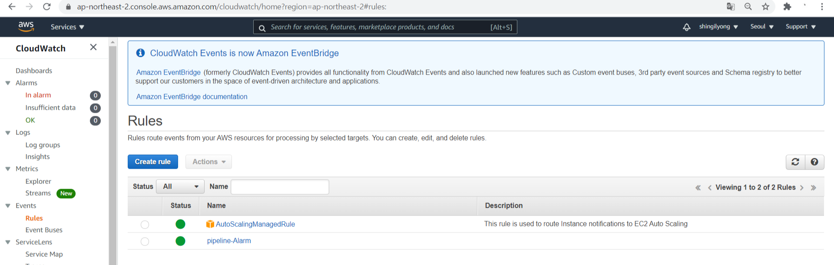Open the Seoul region dropdown
The width and height of the screenshot is (834, 265).
(x=762, y=26)
